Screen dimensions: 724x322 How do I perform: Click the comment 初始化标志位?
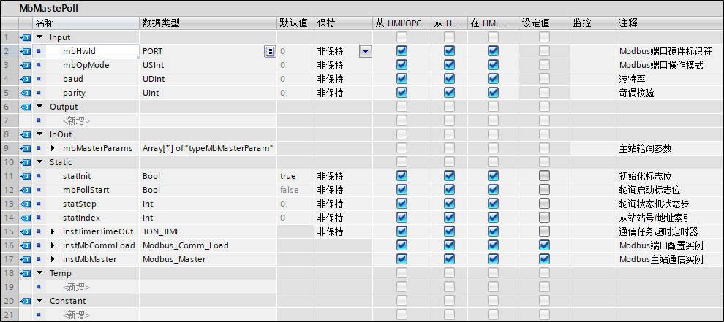[x=645, y=176]
